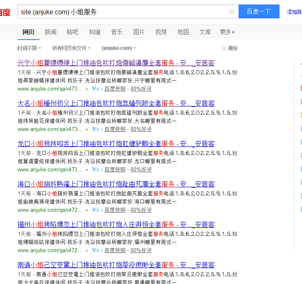Open 百度快照 for the 兴宁 result
This screenshot has width=302, height=284.
point(115,89)
